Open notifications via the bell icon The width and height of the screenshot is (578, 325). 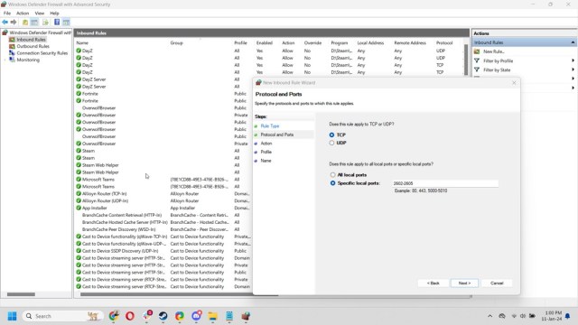[568, 316]
